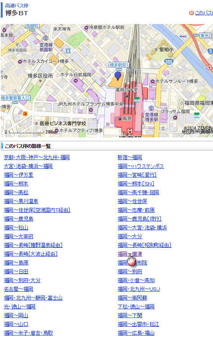Click the blue location pin on map

tap(118, 76)
